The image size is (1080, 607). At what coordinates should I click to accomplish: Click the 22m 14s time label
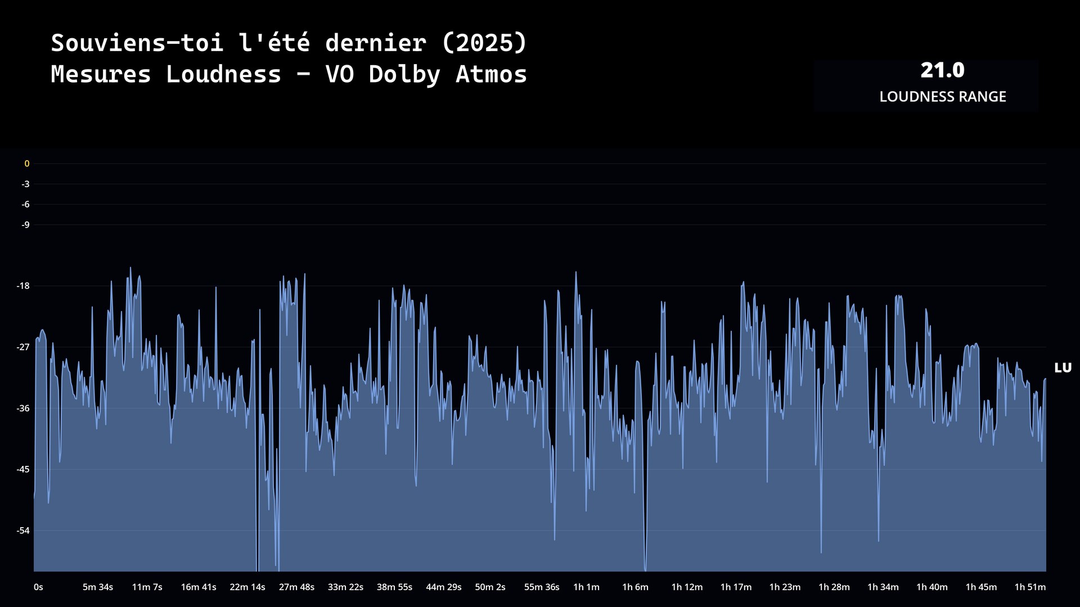(247, 587)
